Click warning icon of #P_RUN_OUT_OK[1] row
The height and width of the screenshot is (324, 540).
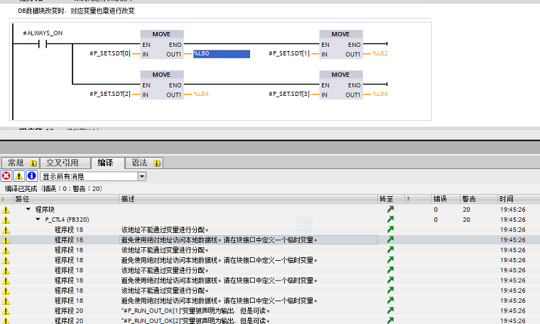pos(6,311)
